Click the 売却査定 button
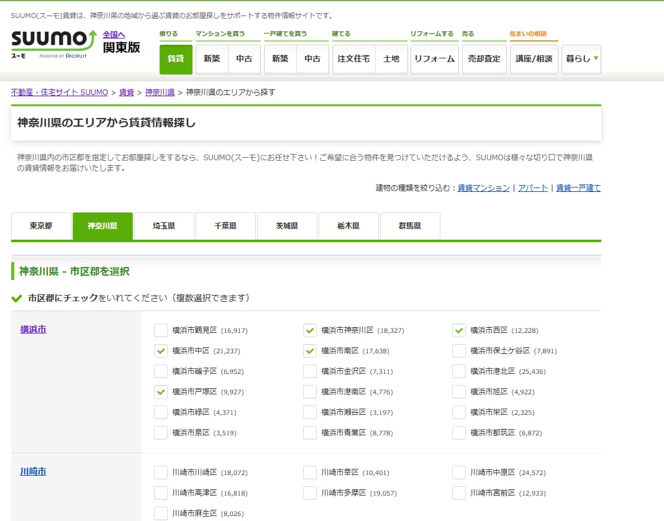The width and height of the screenshot is (664, 521). pyautogui.click(x=484, y=59)
